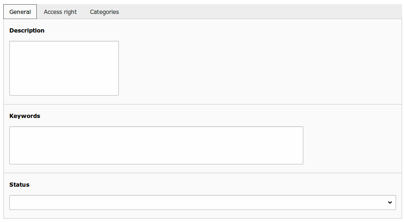Open the Status dropdown list

coord(203,202)
